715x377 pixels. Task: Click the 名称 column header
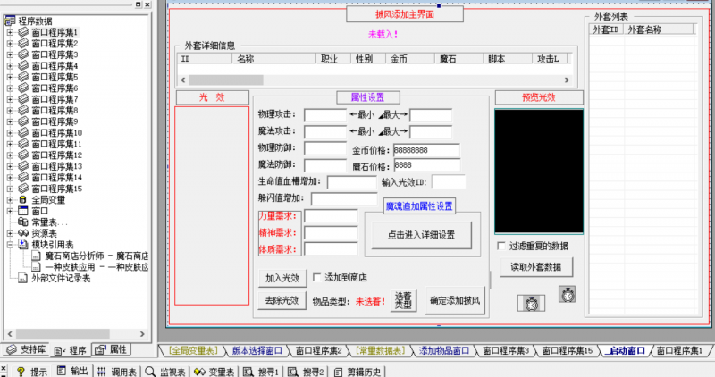[x=274, y=59]
